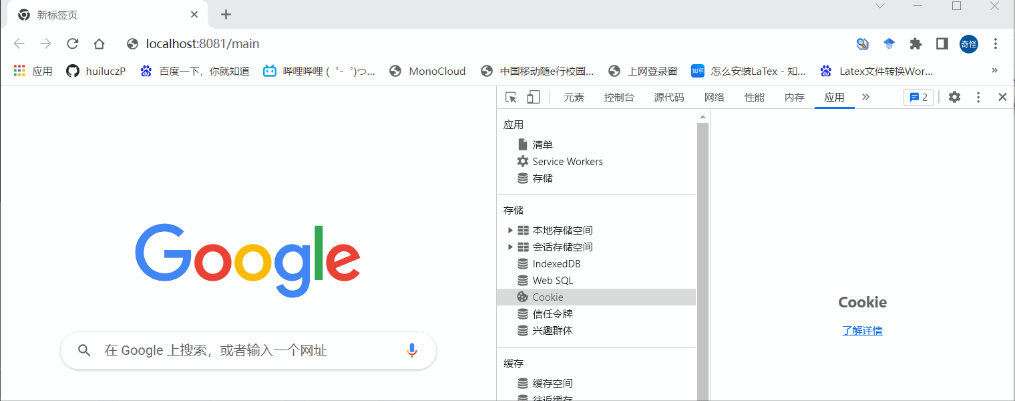Go to the home page icon

click(x=99, y=44)
